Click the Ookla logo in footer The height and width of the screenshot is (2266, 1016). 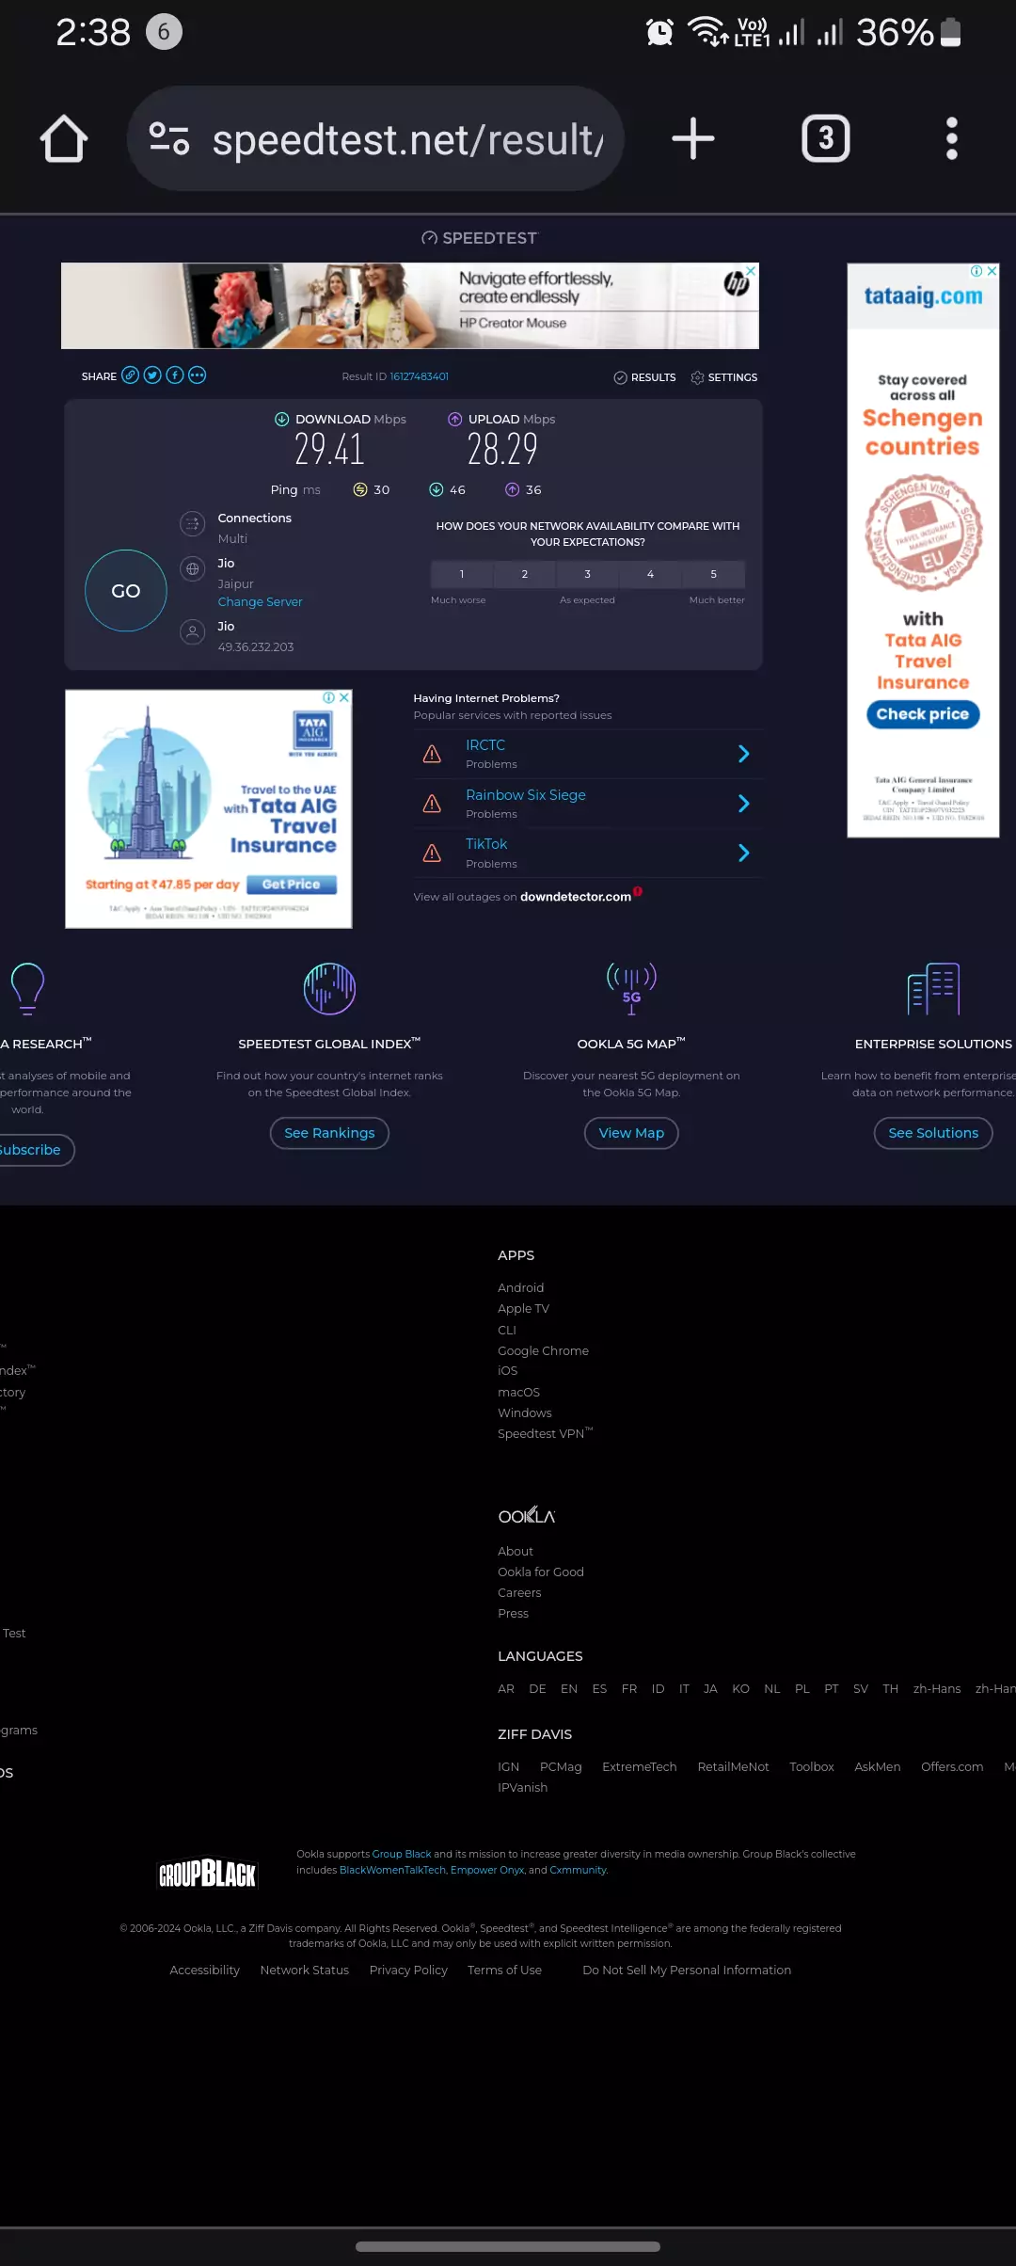[x=526, y=1516]
